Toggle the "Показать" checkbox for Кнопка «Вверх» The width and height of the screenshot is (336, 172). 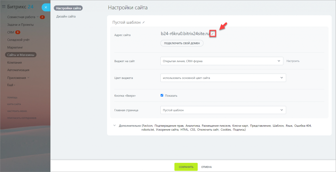coord(162,95)
